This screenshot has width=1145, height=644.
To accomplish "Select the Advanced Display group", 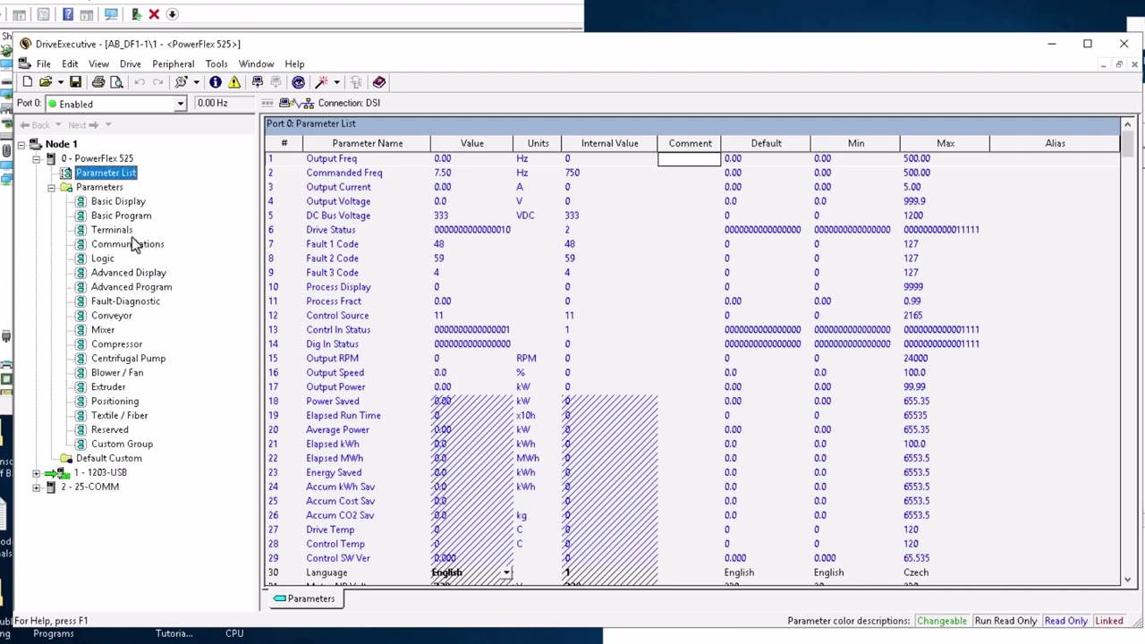I will click(128, 273).
